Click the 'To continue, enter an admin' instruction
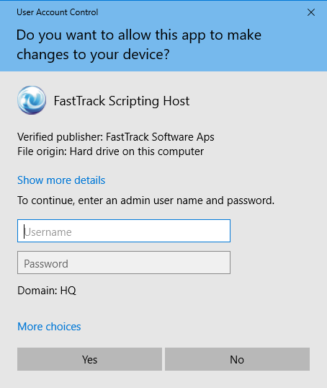The image size is (327, 388). 145,200
